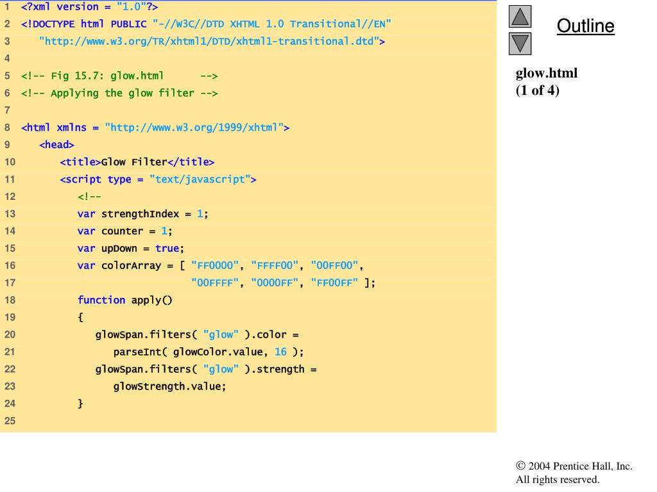
Task: Click the All rights reserved text
Action: coord(558,479)
